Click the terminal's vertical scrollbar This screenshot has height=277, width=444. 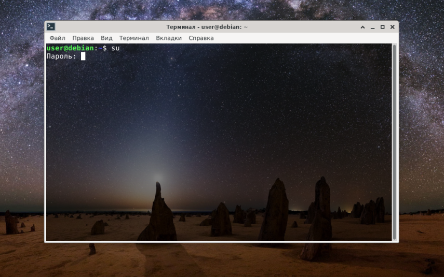(394, 142)
